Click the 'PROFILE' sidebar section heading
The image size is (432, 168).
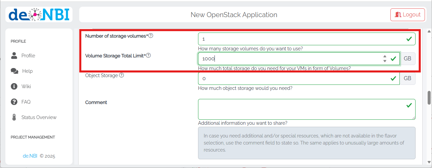[x=18, y=41]
